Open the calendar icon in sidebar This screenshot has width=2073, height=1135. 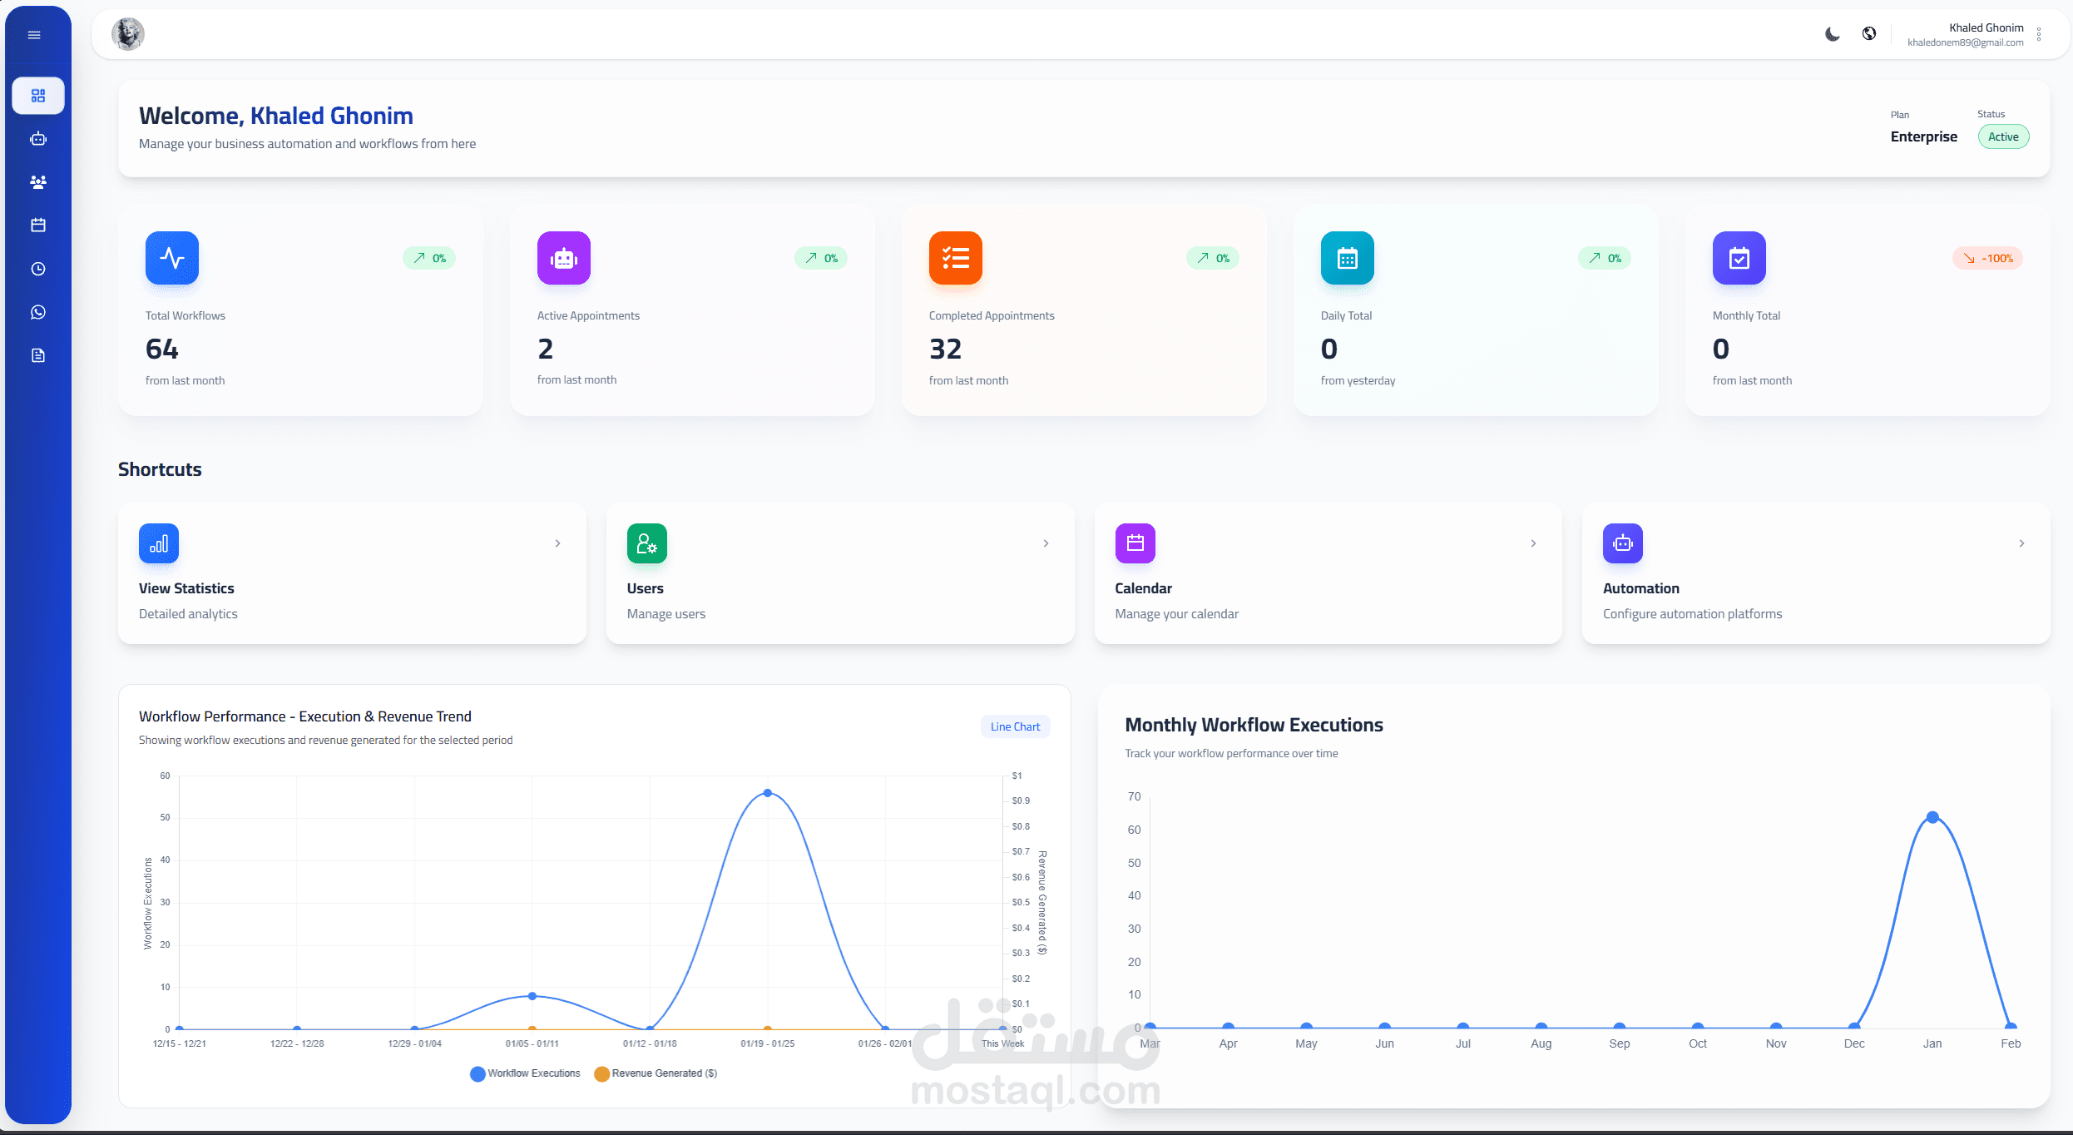pyautogui.click(x=38, y=226)
